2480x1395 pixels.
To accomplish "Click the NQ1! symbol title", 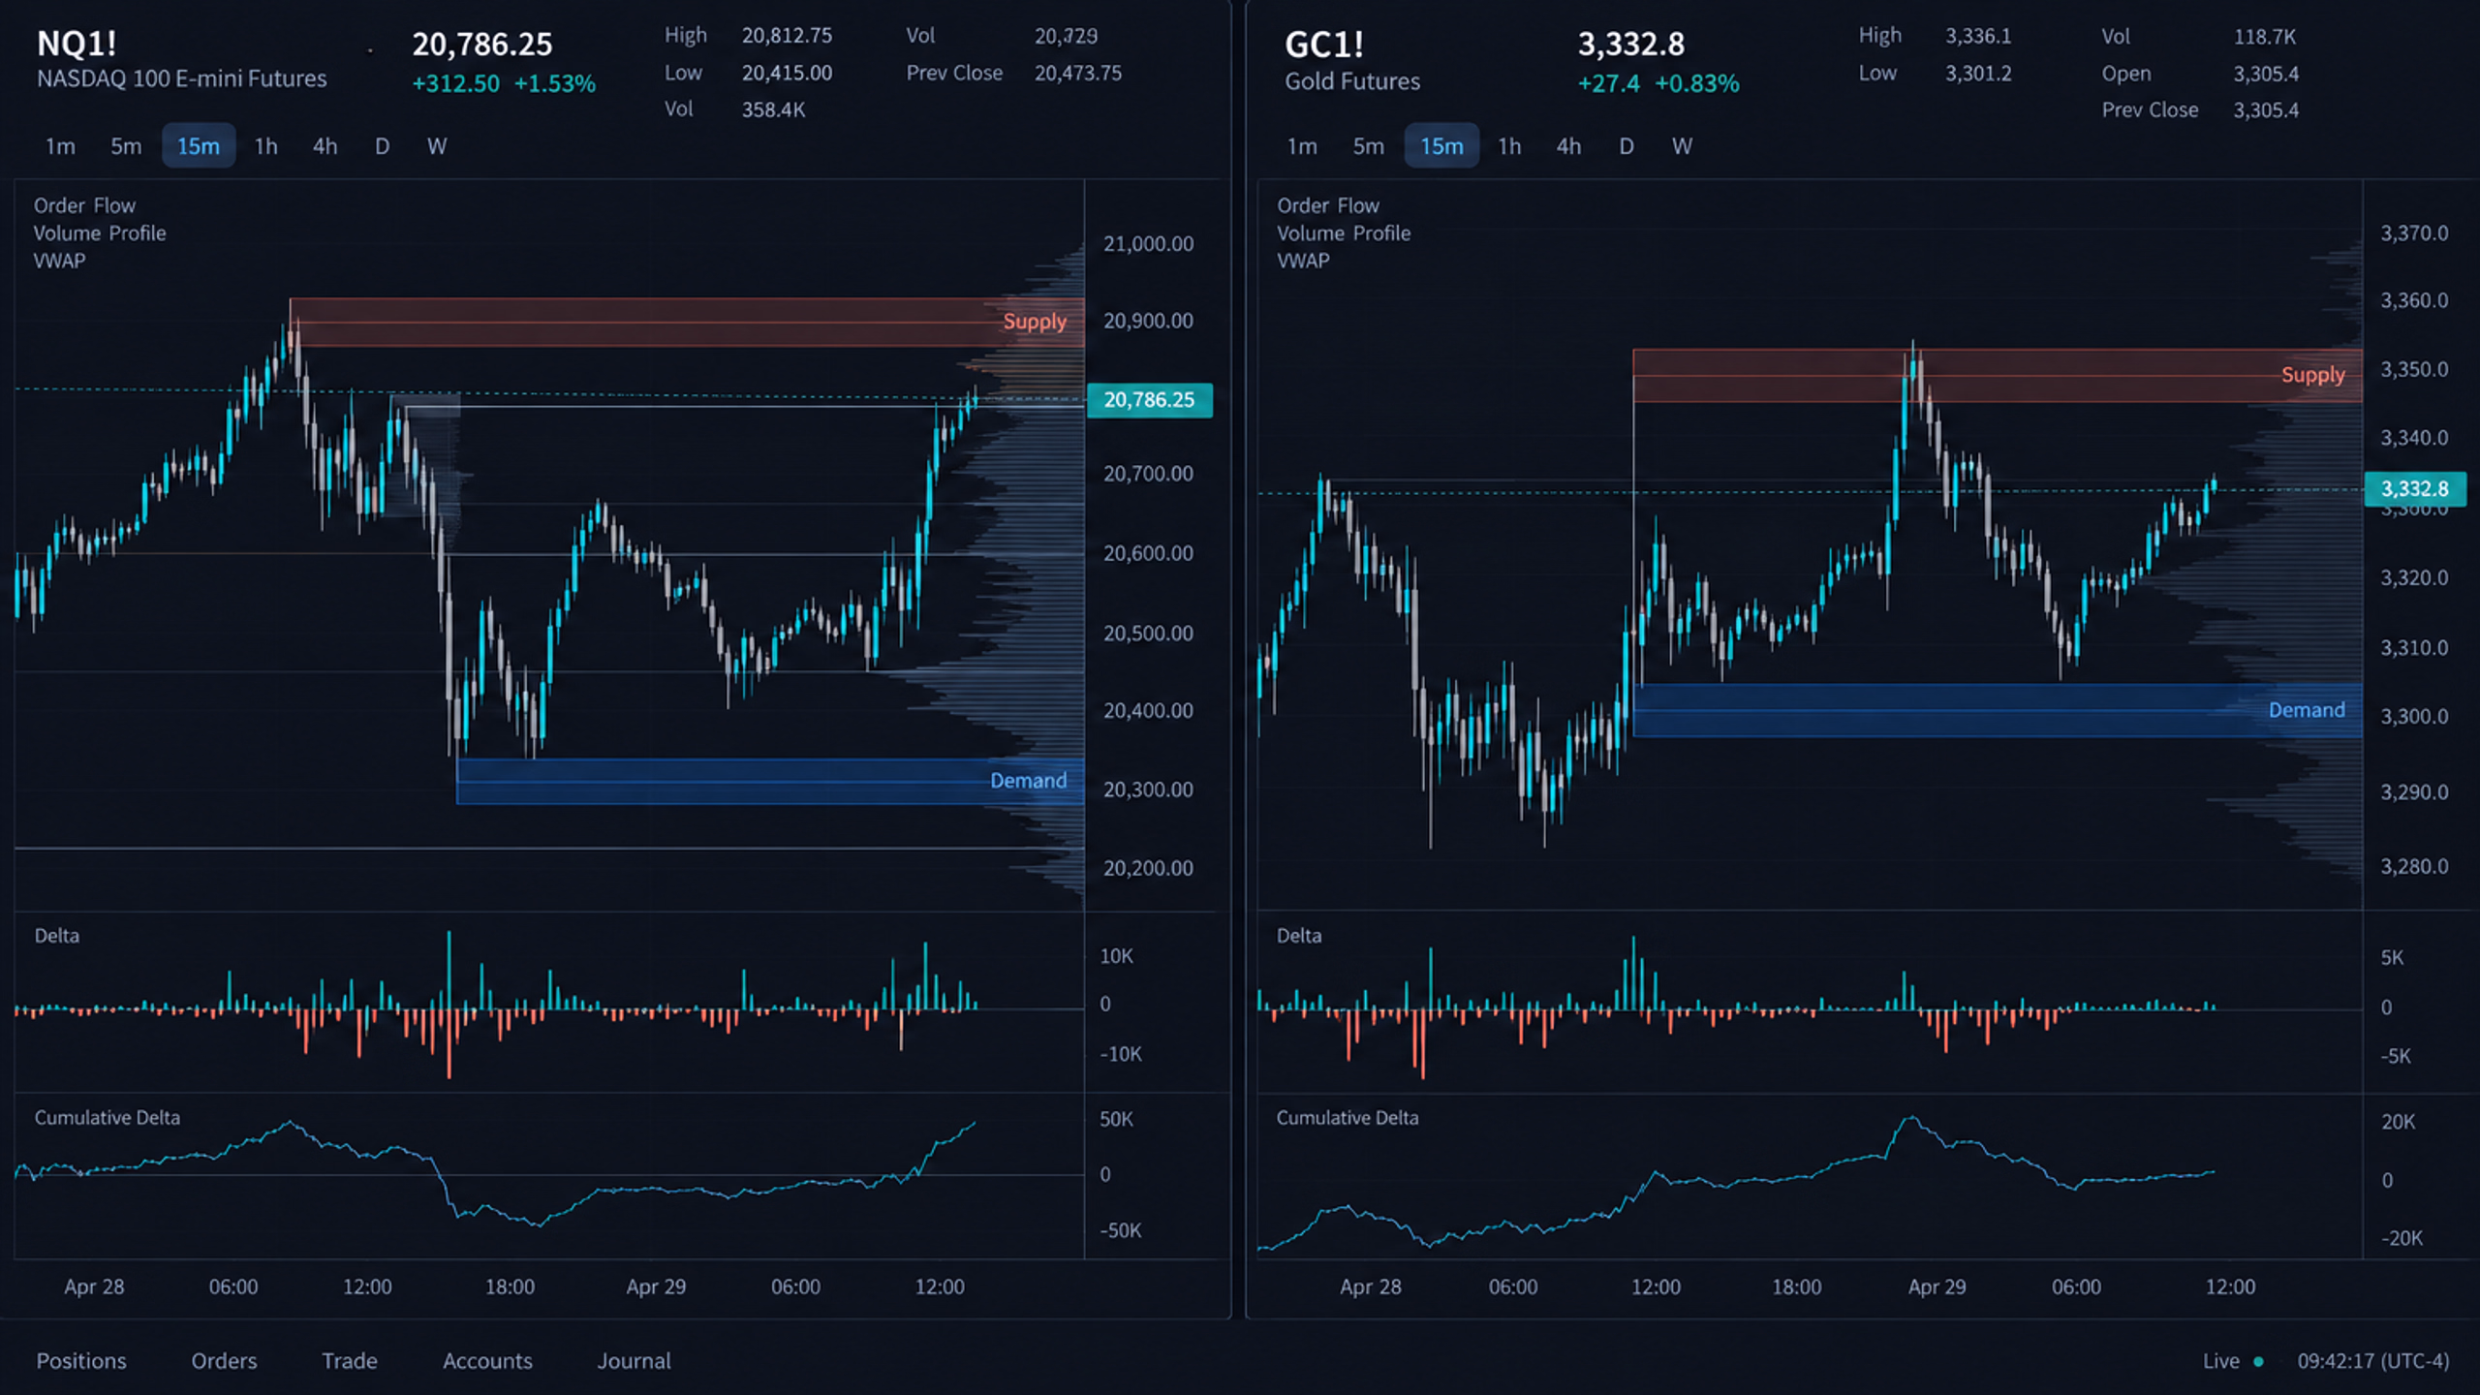I will tap(77, 44).
